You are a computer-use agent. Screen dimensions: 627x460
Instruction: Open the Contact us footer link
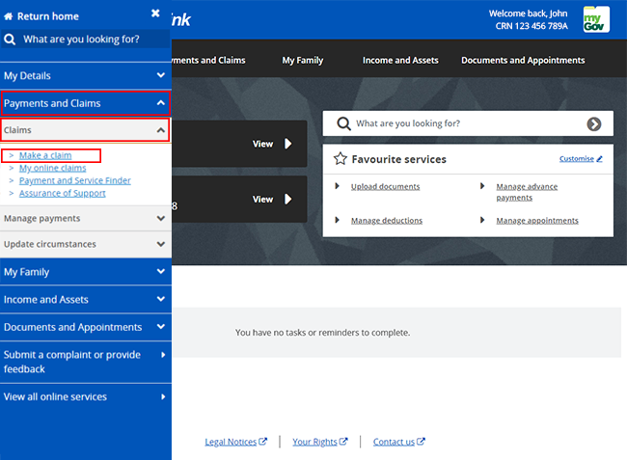pyautogui.click(x=394, y=442)
